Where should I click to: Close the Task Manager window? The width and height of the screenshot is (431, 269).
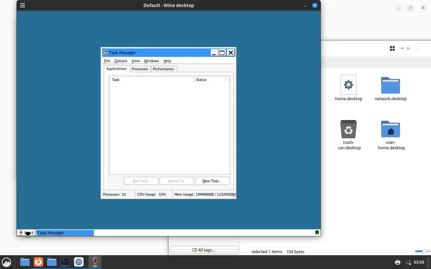point(231,52)
